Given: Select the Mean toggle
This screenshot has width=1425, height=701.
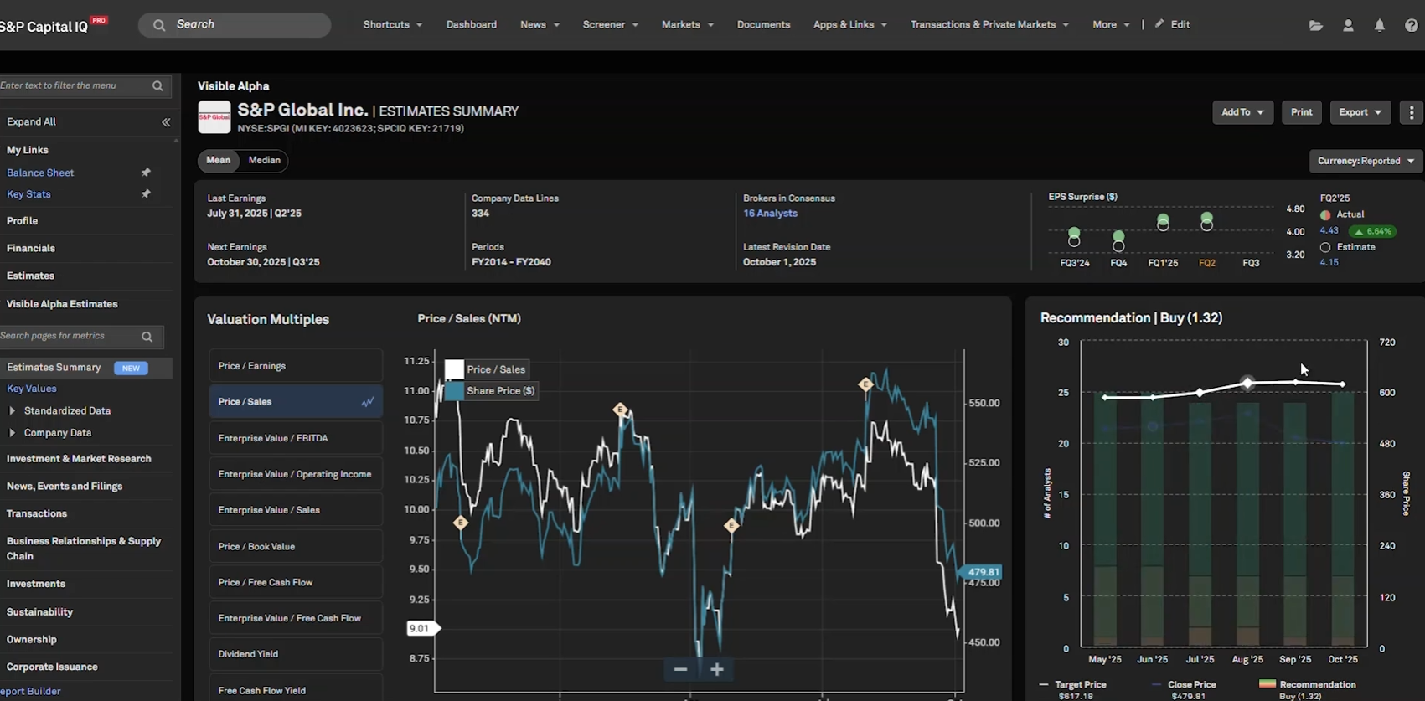Looking at the screenshot, I should (x=218, y=160).
